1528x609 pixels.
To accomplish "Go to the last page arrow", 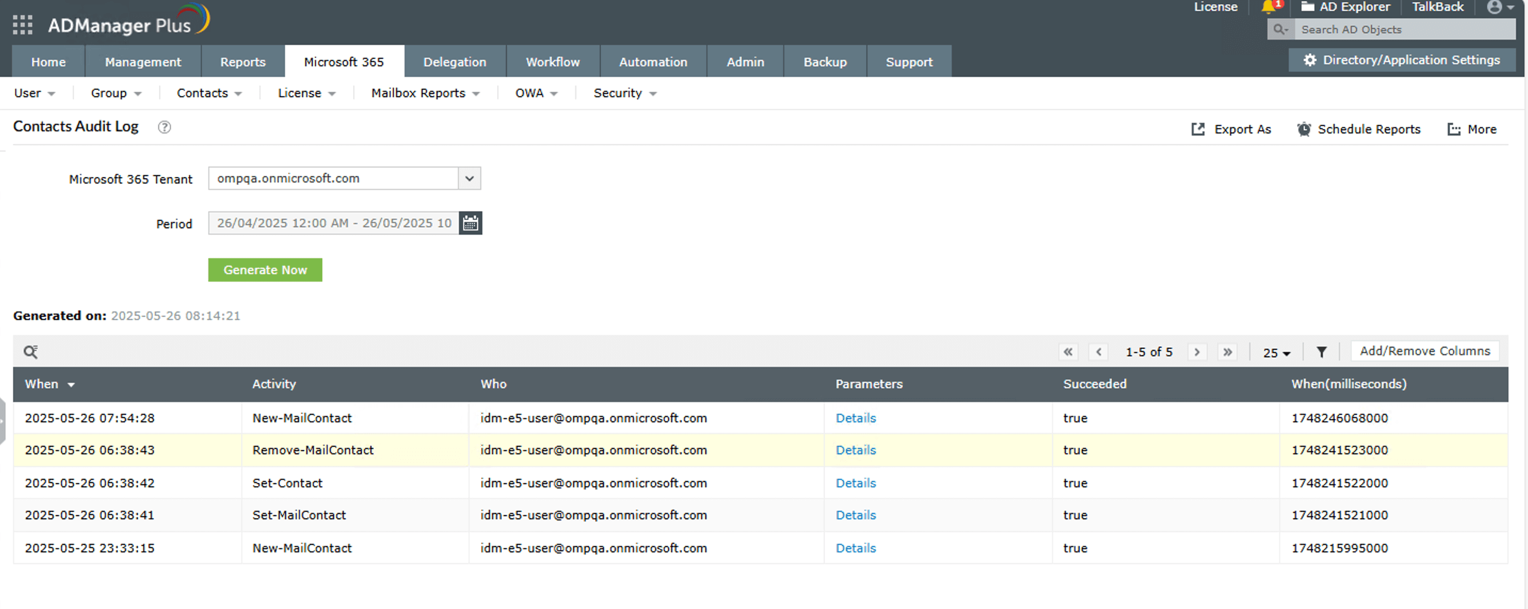I will pyautogui.click(x=1227, y=352).
